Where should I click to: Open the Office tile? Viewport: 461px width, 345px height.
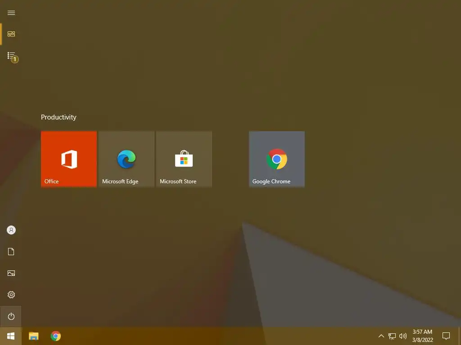click(69, 159)
